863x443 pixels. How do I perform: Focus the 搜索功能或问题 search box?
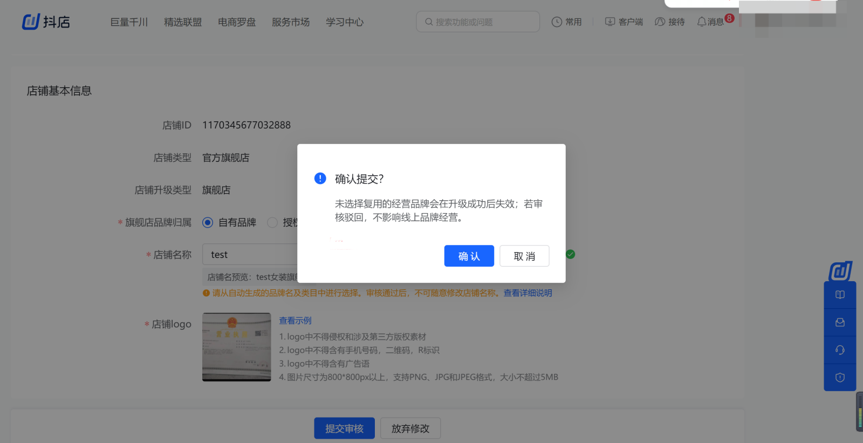[x=477, y=22]
